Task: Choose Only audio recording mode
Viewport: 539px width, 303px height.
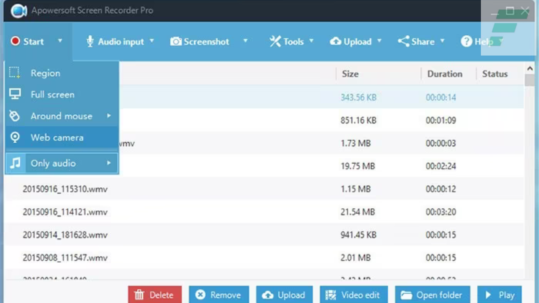Action: [x=62, y=163]
